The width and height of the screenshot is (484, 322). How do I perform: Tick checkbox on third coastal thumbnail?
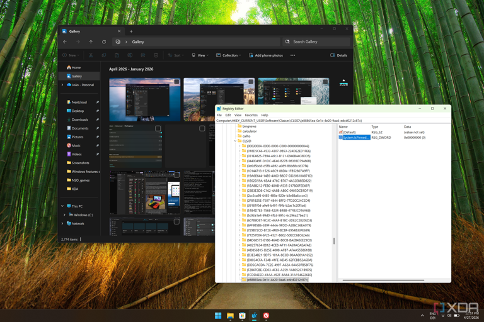click(325, 82)
